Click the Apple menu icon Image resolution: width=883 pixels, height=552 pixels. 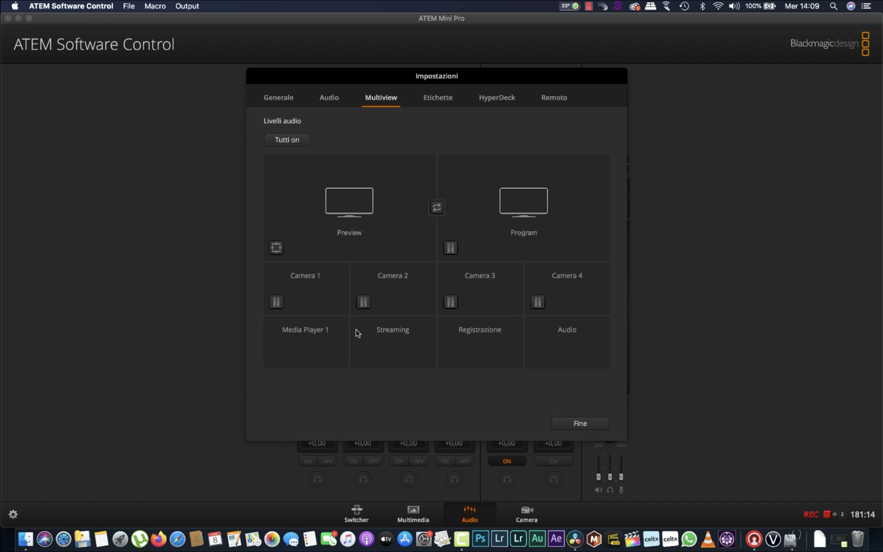15,6
